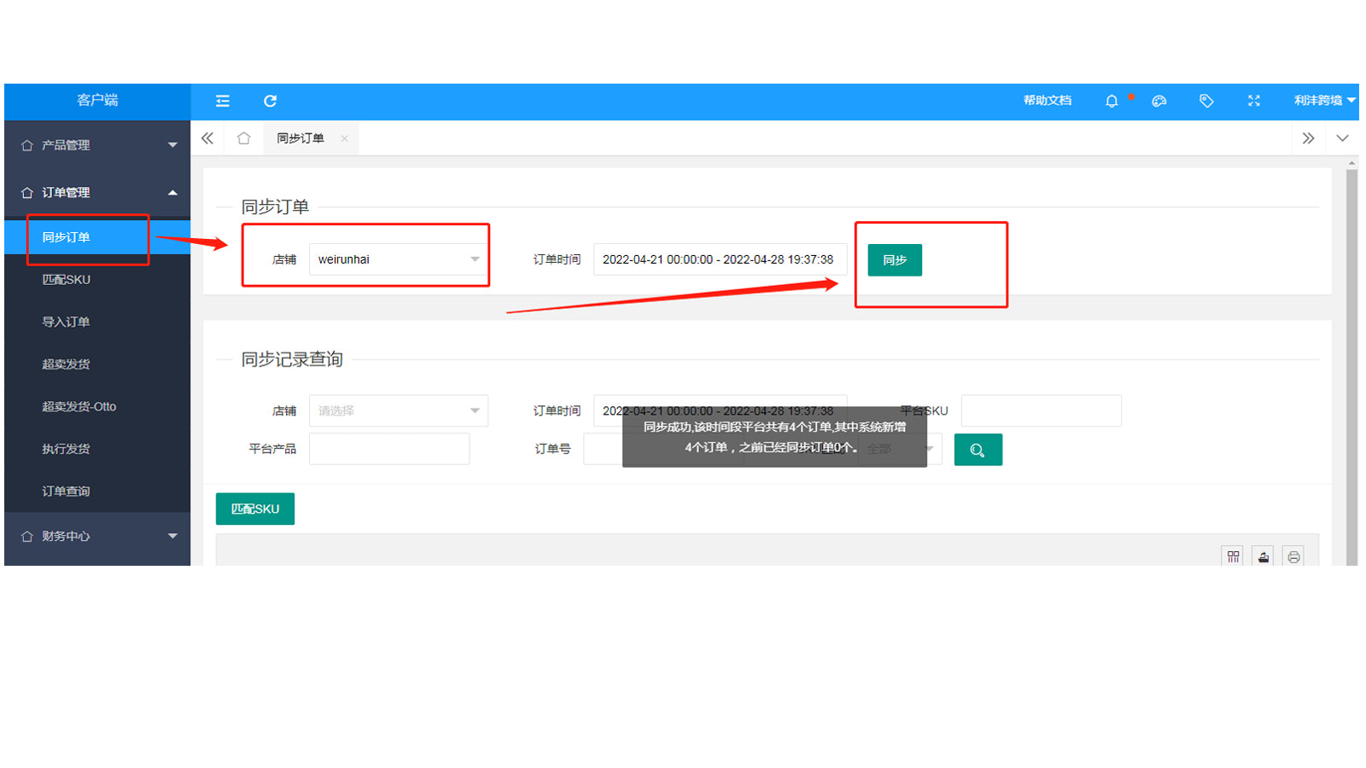Viewport: 1366px width, 768px height.
Task: Close the 同步订单 tab
Action: click(x=344, y=138)
